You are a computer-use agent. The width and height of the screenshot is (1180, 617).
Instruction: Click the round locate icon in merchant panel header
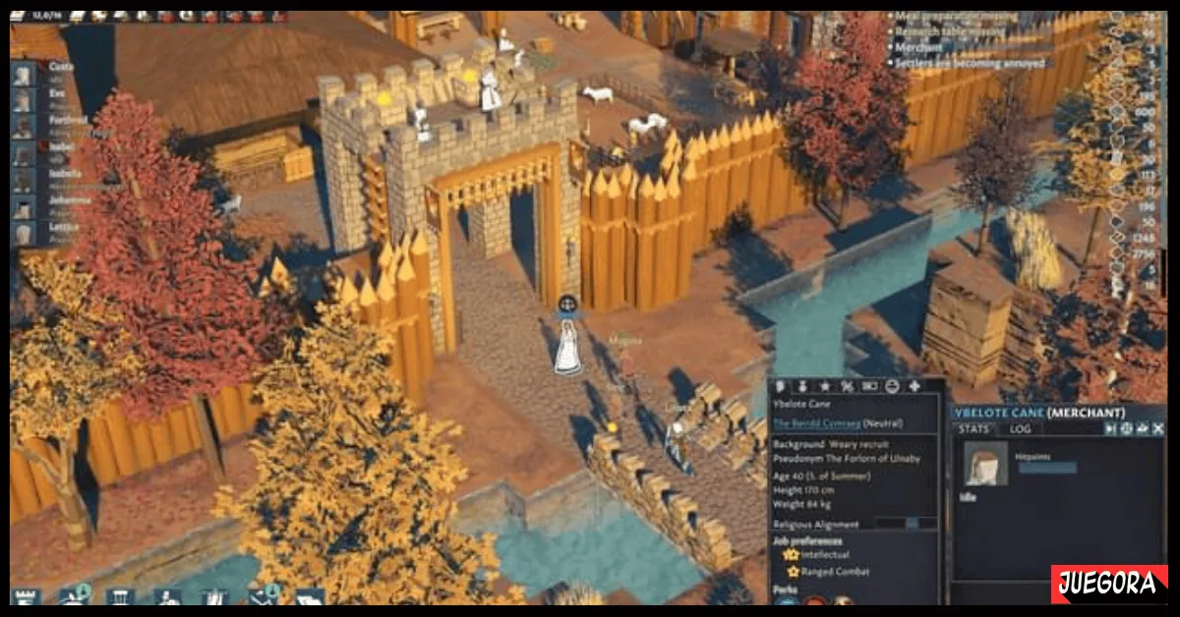(1127, 428)
